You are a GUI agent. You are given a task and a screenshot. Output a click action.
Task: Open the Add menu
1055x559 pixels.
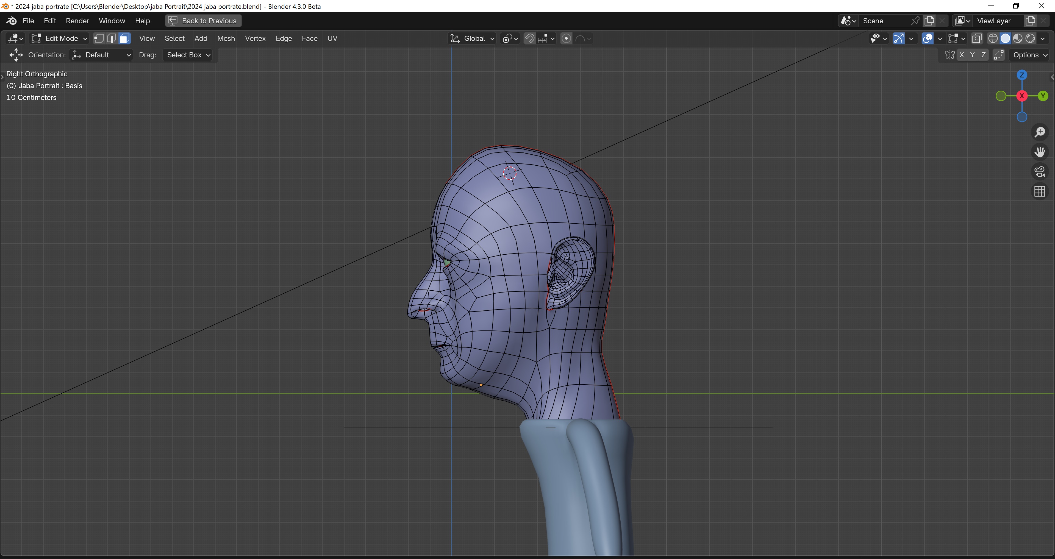[x=200, y=38]
